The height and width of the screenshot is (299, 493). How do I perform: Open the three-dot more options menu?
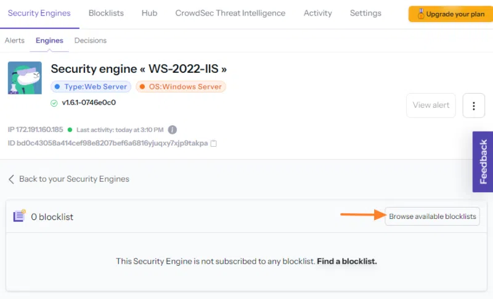pos(473,105)
